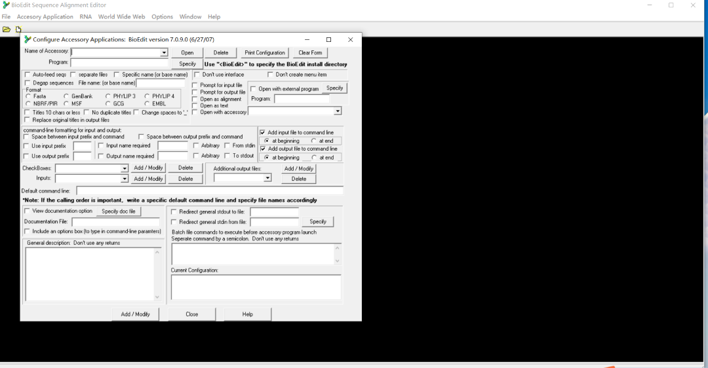
Task: Check Don't create menu item
Action: (x=270, y=75)
